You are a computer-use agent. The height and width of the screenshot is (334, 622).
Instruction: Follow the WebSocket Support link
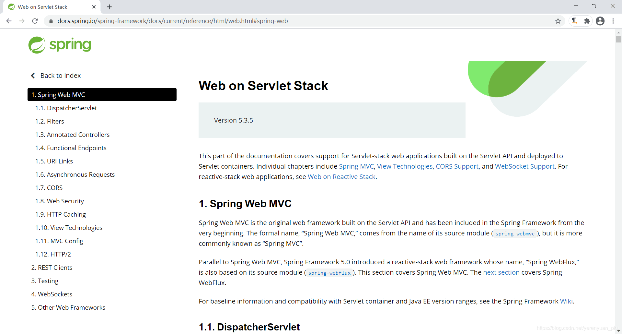(525, 166)
